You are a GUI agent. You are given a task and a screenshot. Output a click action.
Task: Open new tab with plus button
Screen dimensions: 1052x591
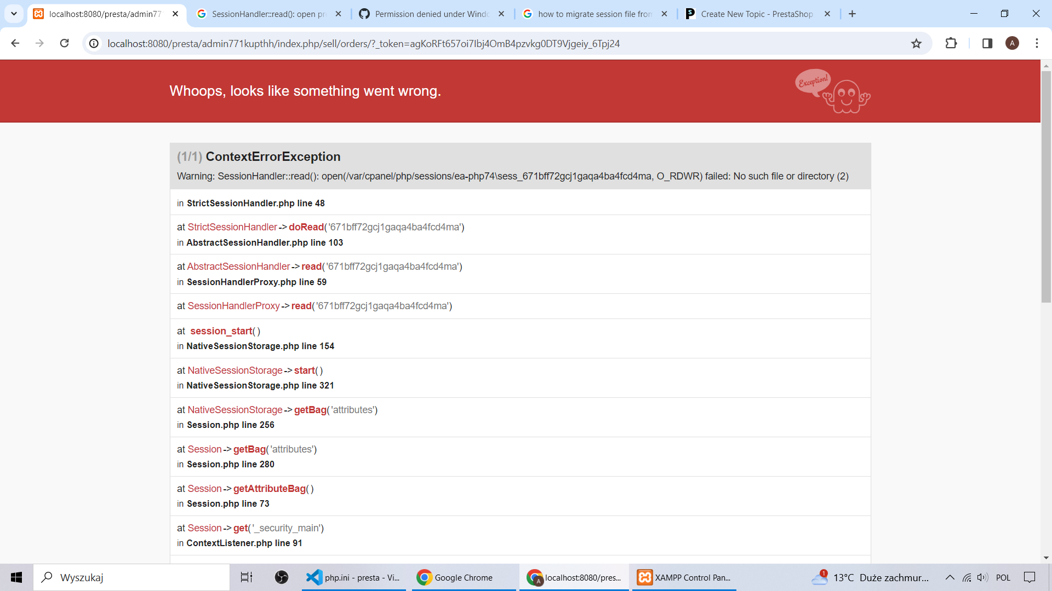(x=852, y=14)
